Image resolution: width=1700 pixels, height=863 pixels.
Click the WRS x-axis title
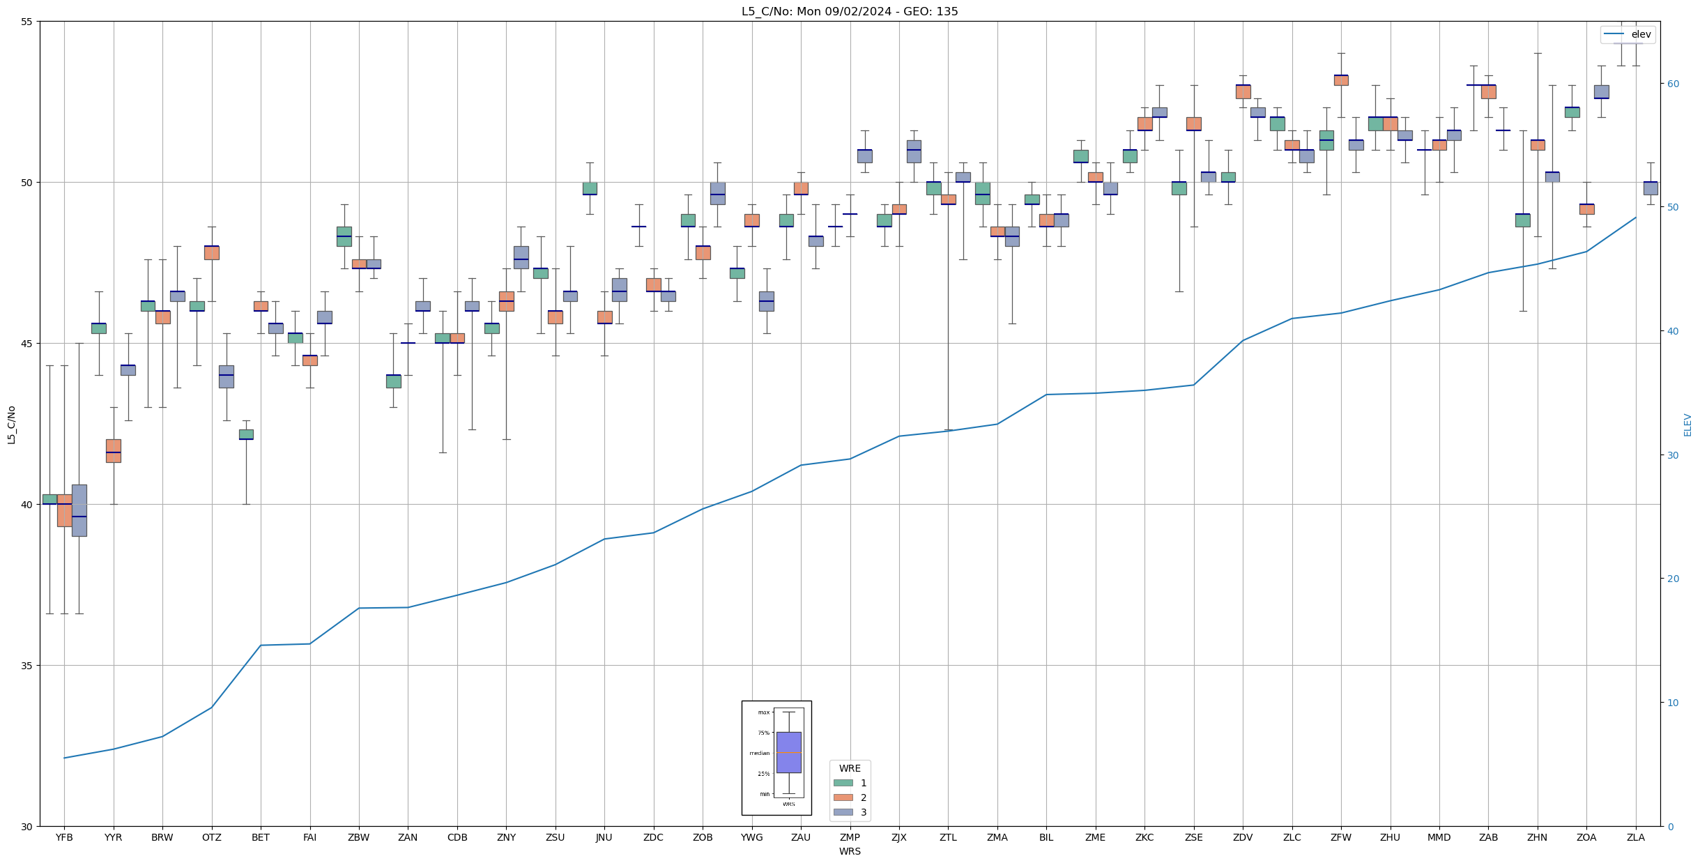point(850,851)
